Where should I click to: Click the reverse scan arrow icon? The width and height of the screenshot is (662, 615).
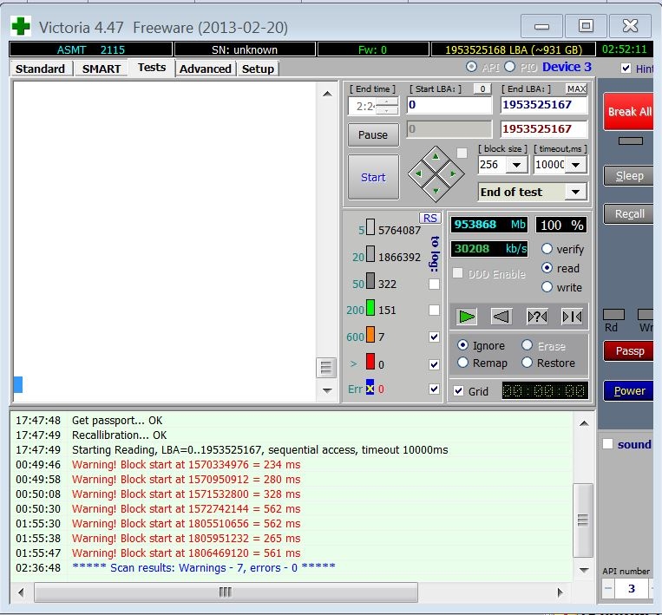tap(501, 316)
